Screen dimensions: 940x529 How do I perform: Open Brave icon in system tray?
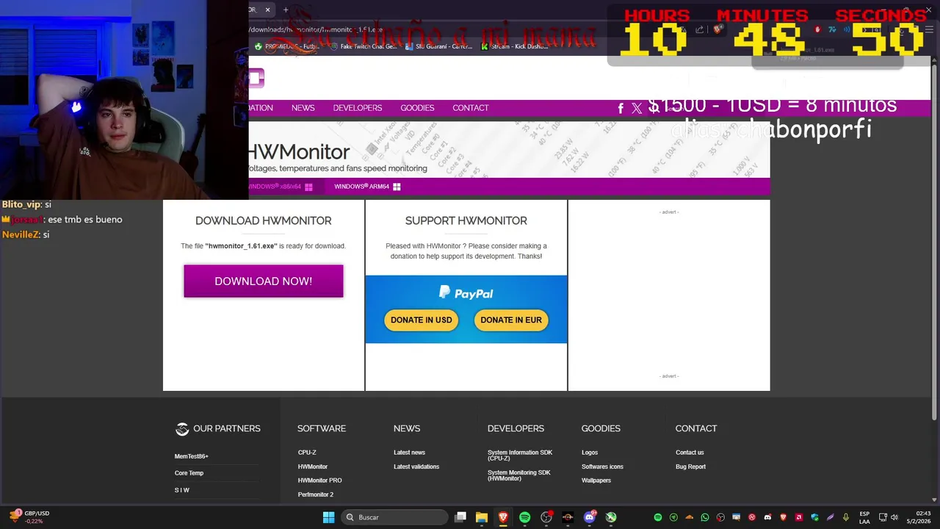click(783, 517)
